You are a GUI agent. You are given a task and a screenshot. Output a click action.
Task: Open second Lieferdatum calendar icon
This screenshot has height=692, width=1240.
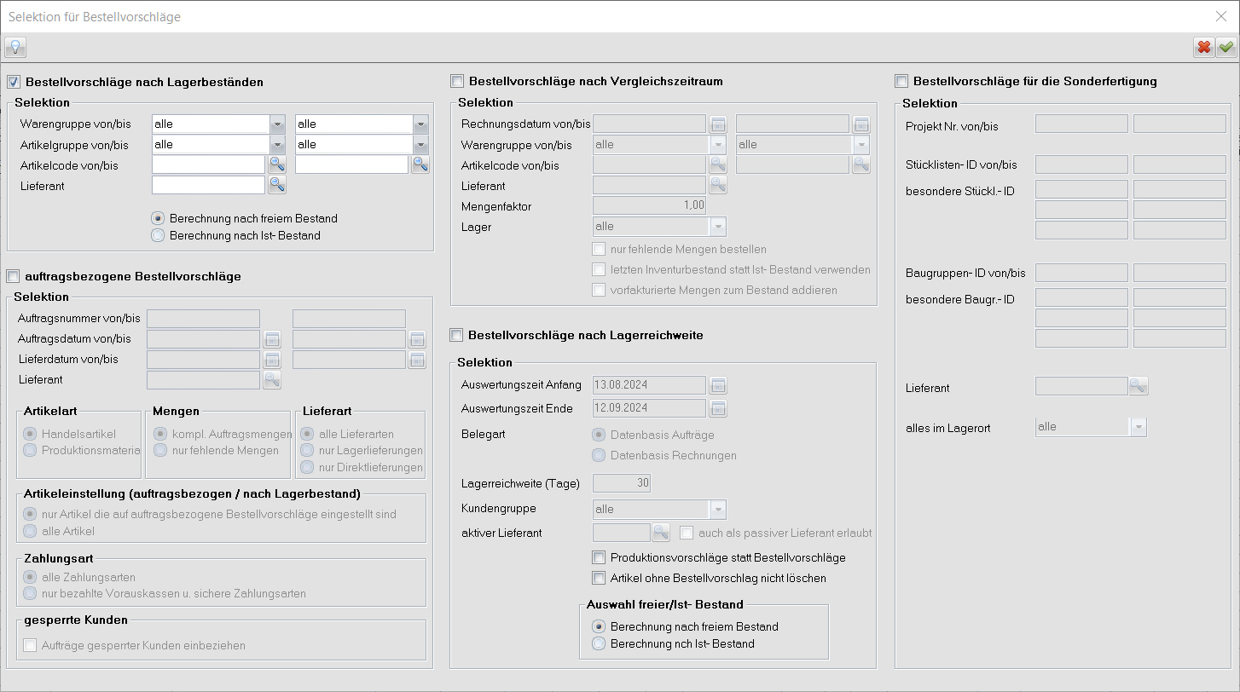416,360
